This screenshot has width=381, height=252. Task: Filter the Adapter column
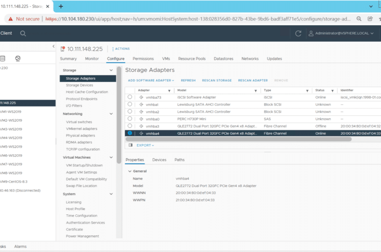[x=169, y=91]
